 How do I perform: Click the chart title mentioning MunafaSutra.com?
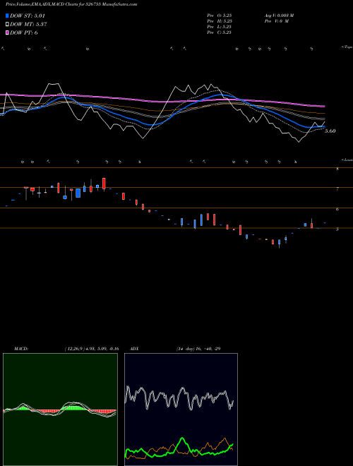coord(71,4)
